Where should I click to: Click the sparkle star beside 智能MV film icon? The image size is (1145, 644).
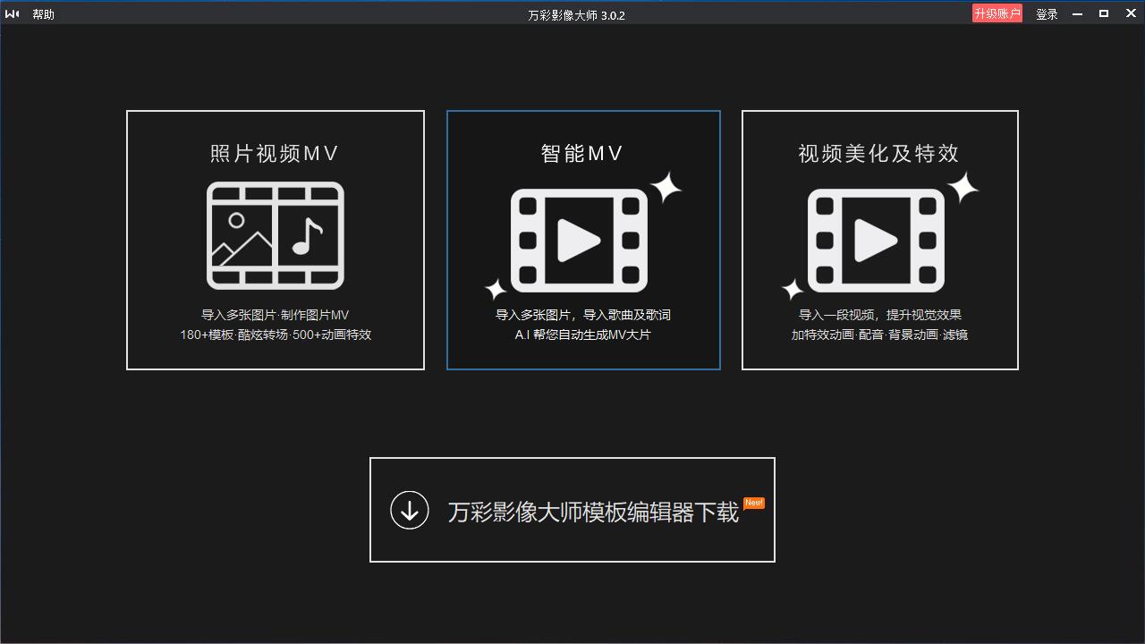665,187
